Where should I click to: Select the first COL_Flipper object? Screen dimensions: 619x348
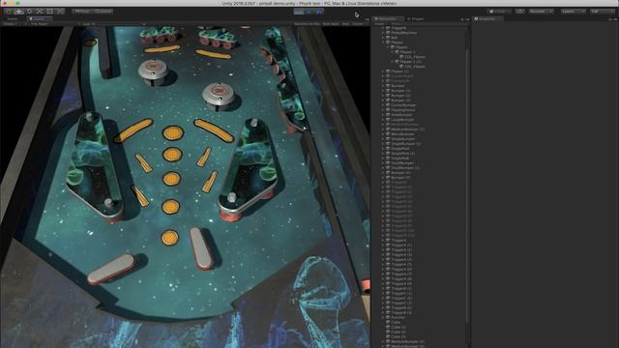point(415,57)
